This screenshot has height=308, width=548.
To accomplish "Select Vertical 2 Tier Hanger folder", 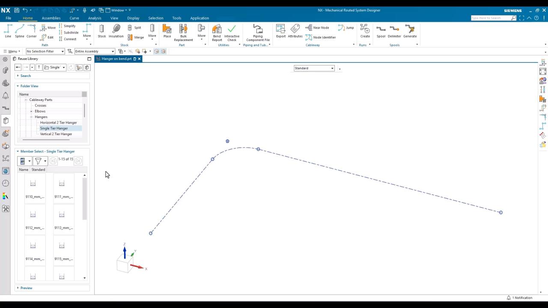I will (56, 134).
